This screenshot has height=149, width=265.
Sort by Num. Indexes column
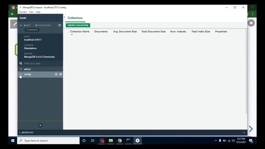(178, 31)
